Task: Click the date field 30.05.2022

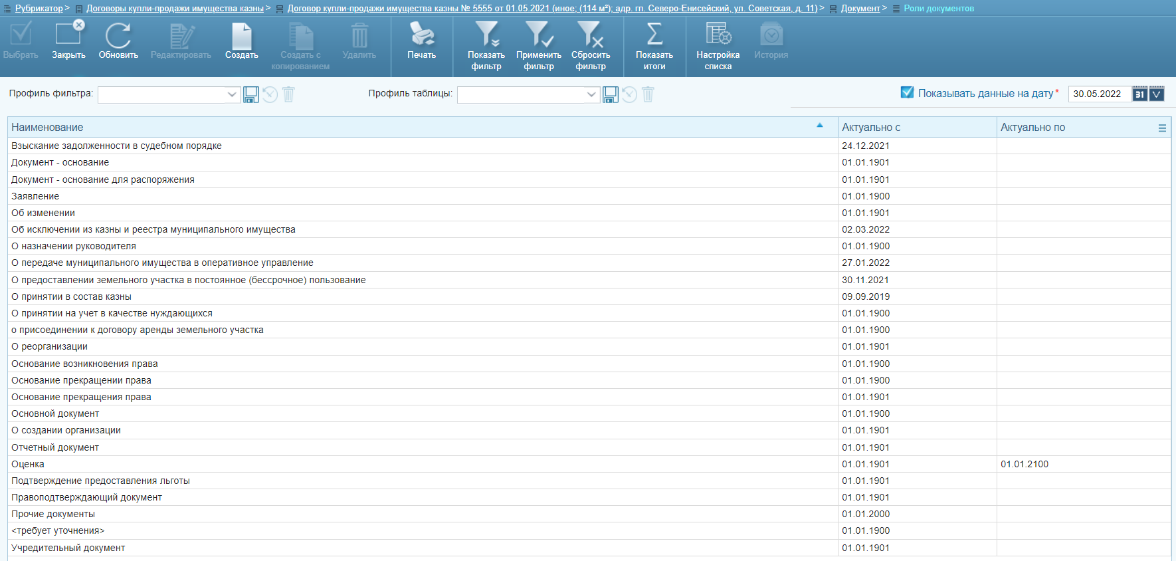Action: (x=1099, y=94)
